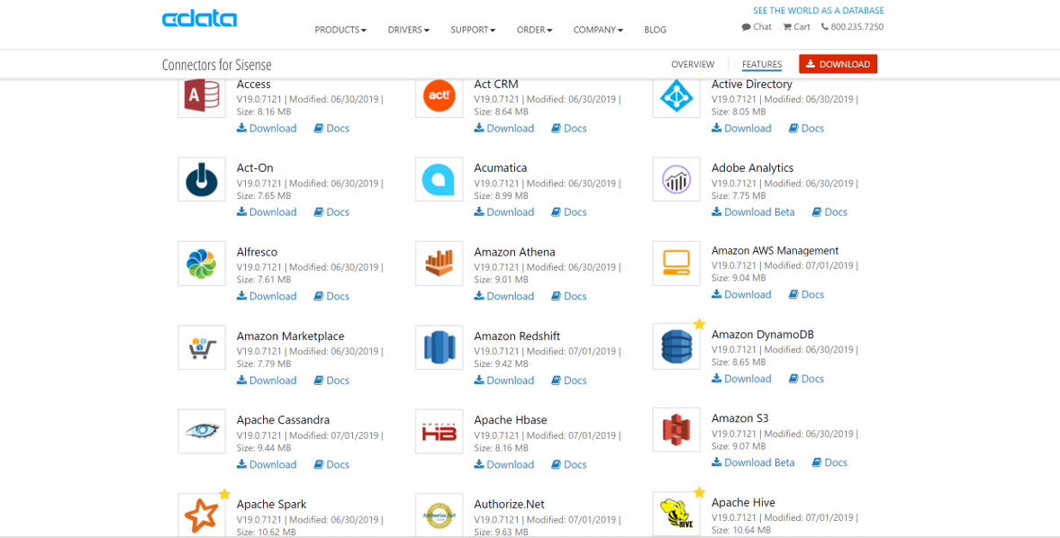Download the Amazon DynamoDB connector
1060x538 pixels.
[x=741, y=379]
